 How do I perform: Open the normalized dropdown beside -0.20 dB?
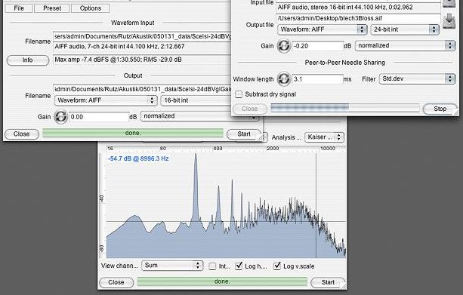[405, 45]
